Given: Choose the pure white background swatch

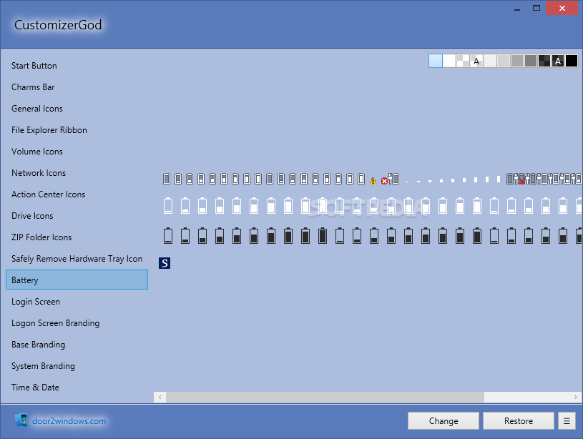Looking at the screenshot, I should (x=449, y=61).
